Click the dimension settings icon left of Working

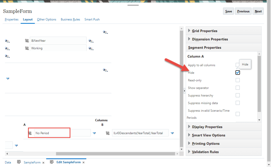(7, 48)
